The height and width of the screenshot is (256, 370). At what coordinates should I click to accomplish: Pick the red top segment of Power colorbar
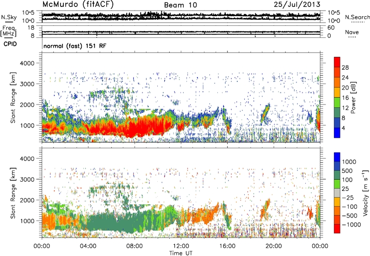337,62
